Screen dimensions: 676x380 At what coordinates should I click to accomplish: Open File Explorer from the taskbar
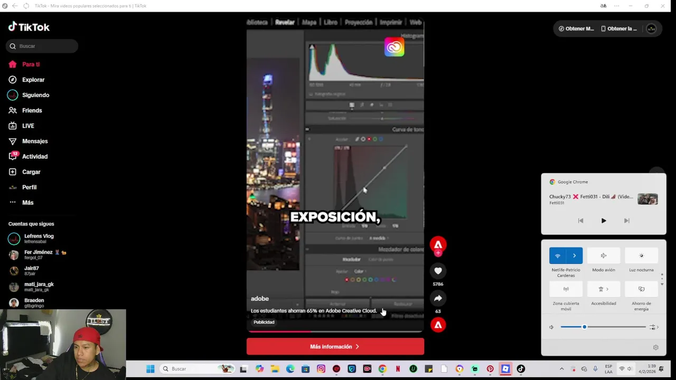275,369
